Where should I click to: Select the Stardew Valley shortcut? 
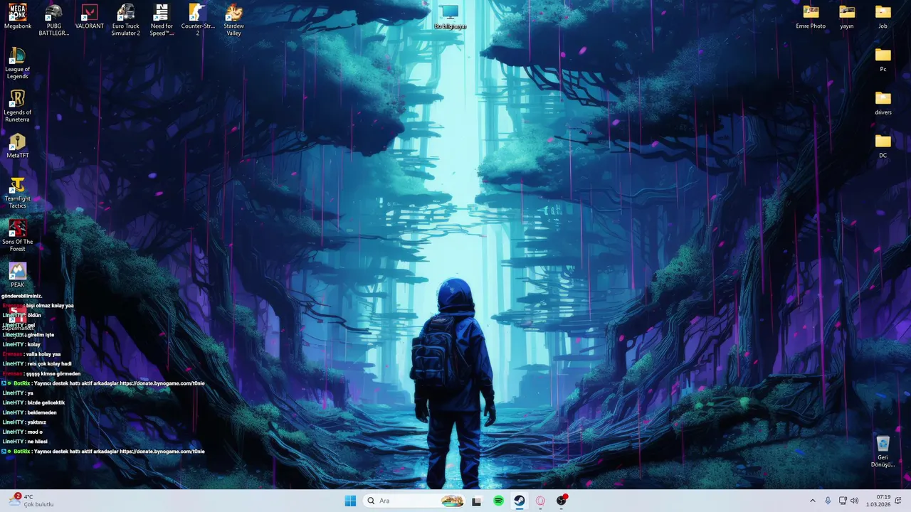pos(233,20)
